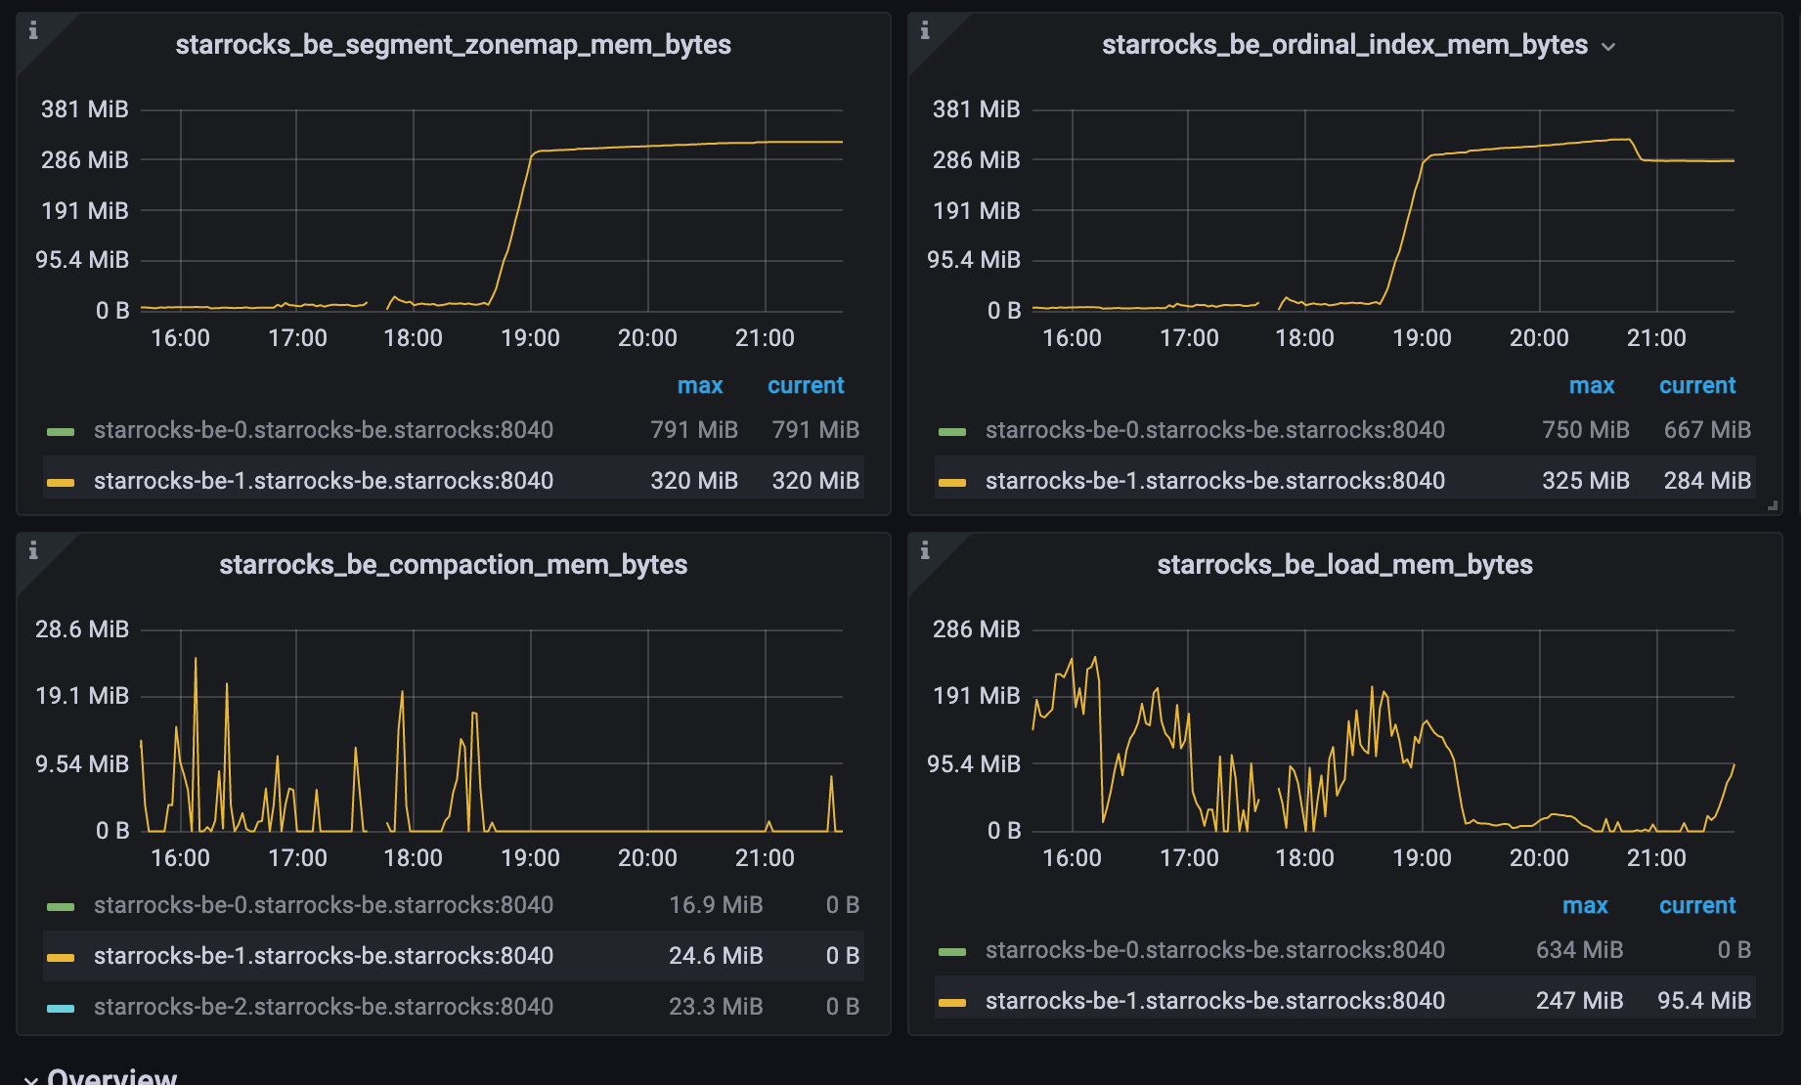Viewport: 1801px width, 1085px height.
Task: Open starrocks_be_ordinal_index_mem_bytes title dropdown arrow
Action: (1608, 47)
